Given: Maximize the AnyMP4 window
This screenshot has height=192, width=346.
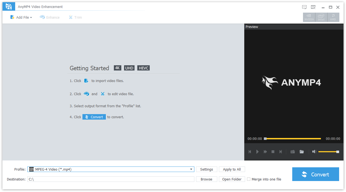Looking at the screenshot, I should click(331, 7).
